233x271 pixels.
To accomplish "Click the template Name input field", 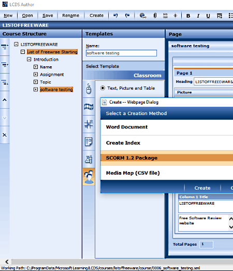I will point(121,53).
